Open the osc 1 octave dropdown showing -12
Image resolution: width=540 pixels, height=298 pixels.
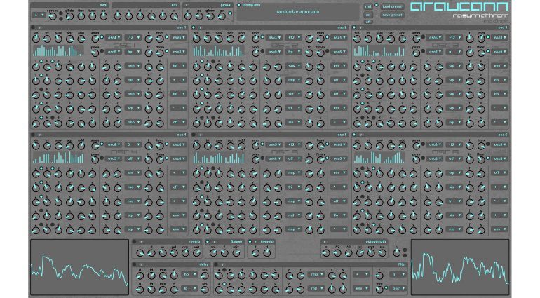(131, 37)
